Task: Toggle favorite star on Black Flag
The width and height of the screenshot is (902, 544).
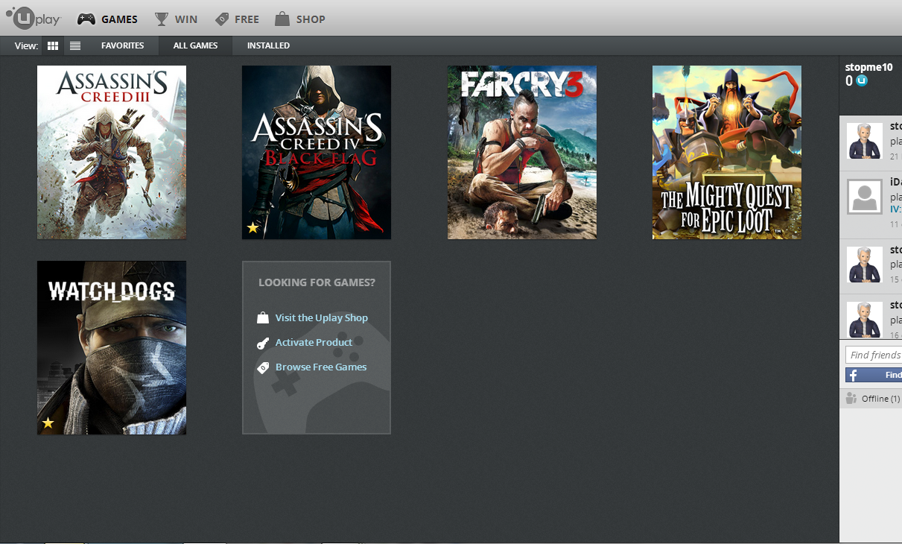Action: [253, 227]
